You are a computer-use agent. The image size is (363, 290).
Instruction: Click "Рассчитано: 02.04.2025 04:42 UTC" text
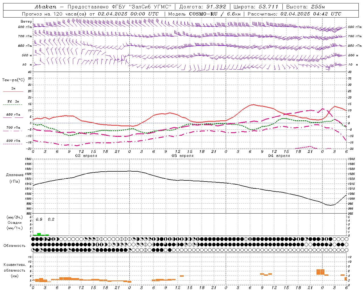[294, 14]
